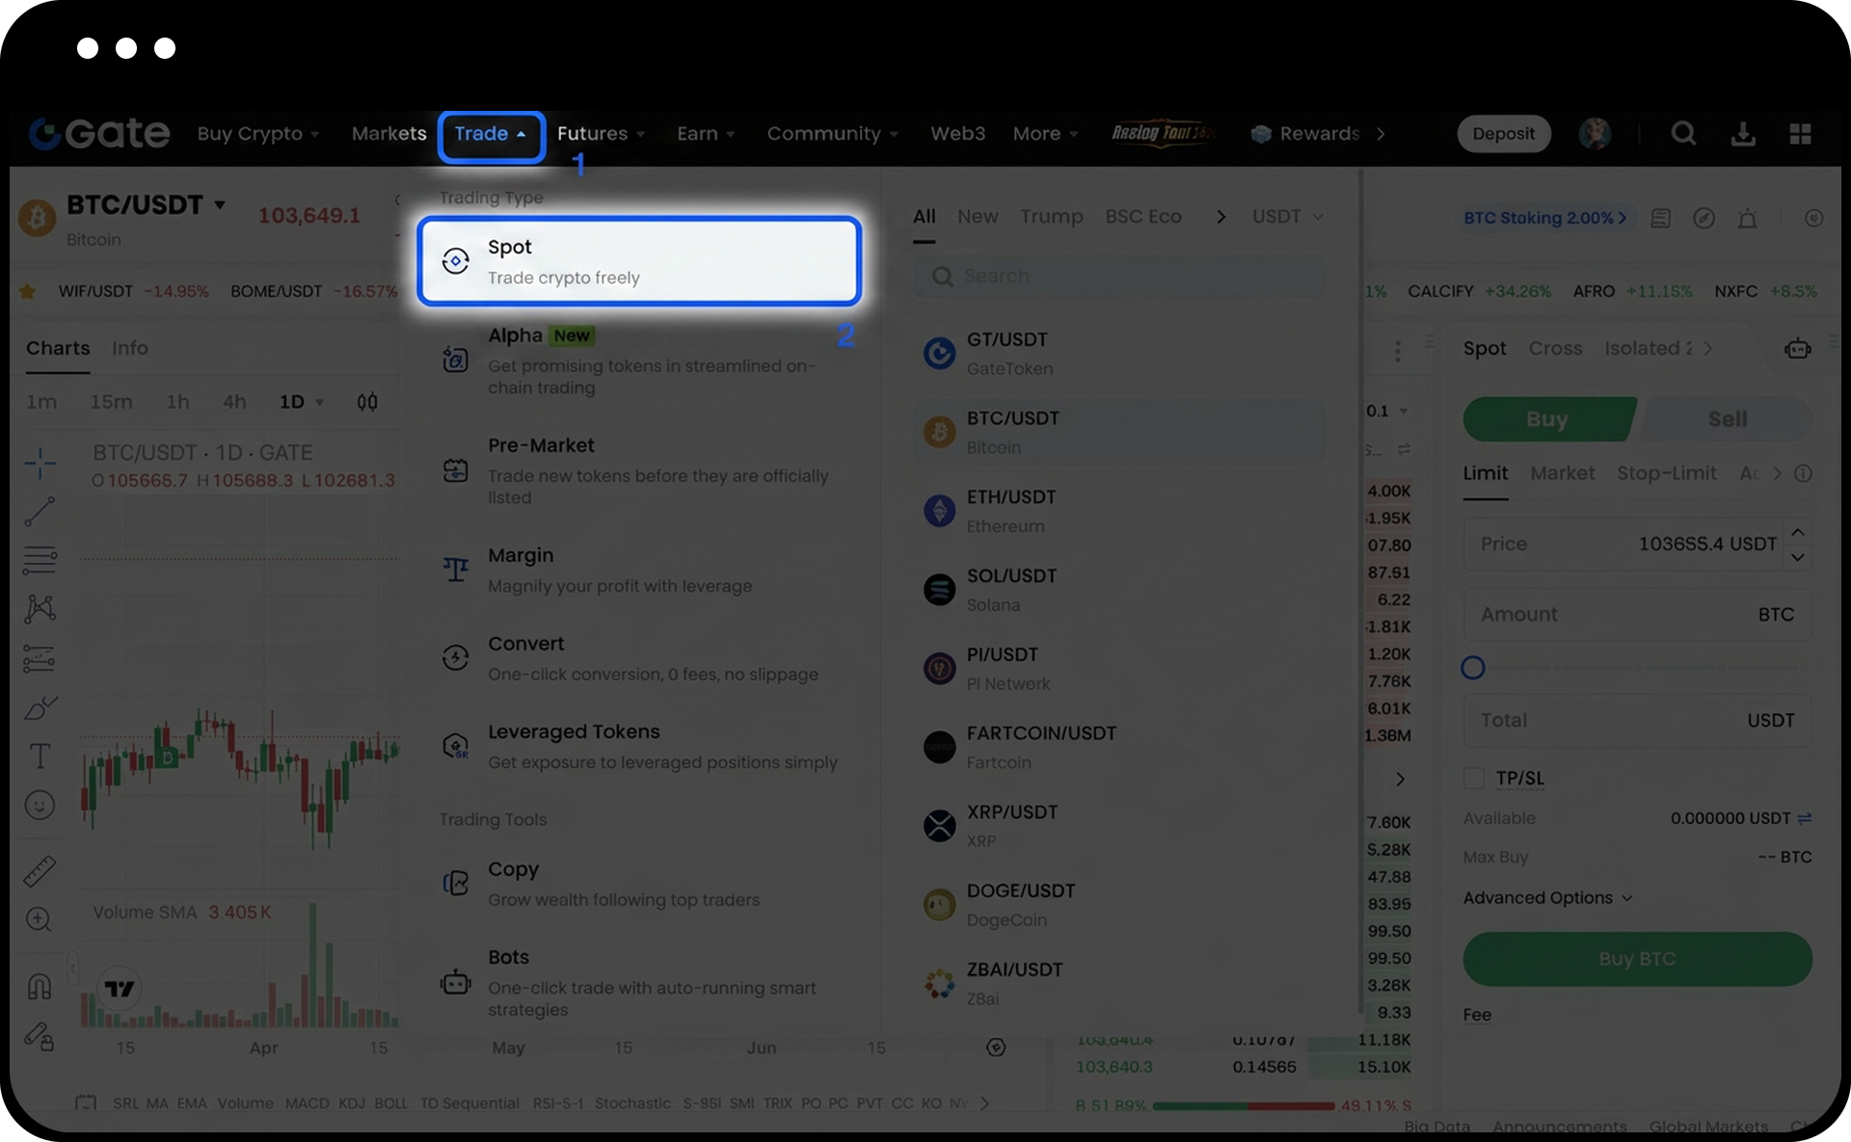Click the ruler measure tool
1851x1142 pixels.
[40, 871]
